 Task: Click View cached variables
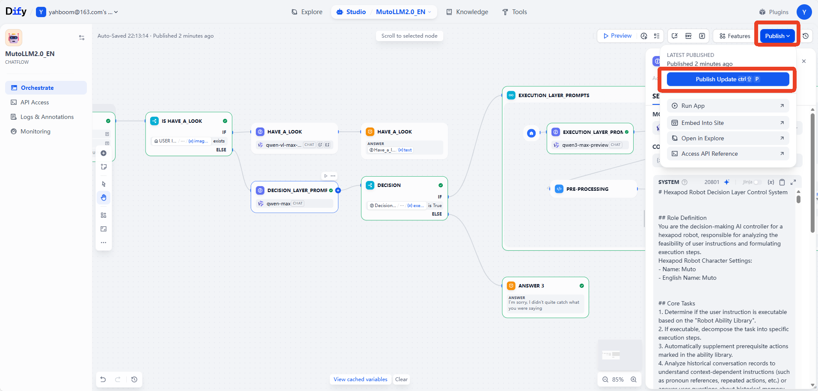(360, 379)
